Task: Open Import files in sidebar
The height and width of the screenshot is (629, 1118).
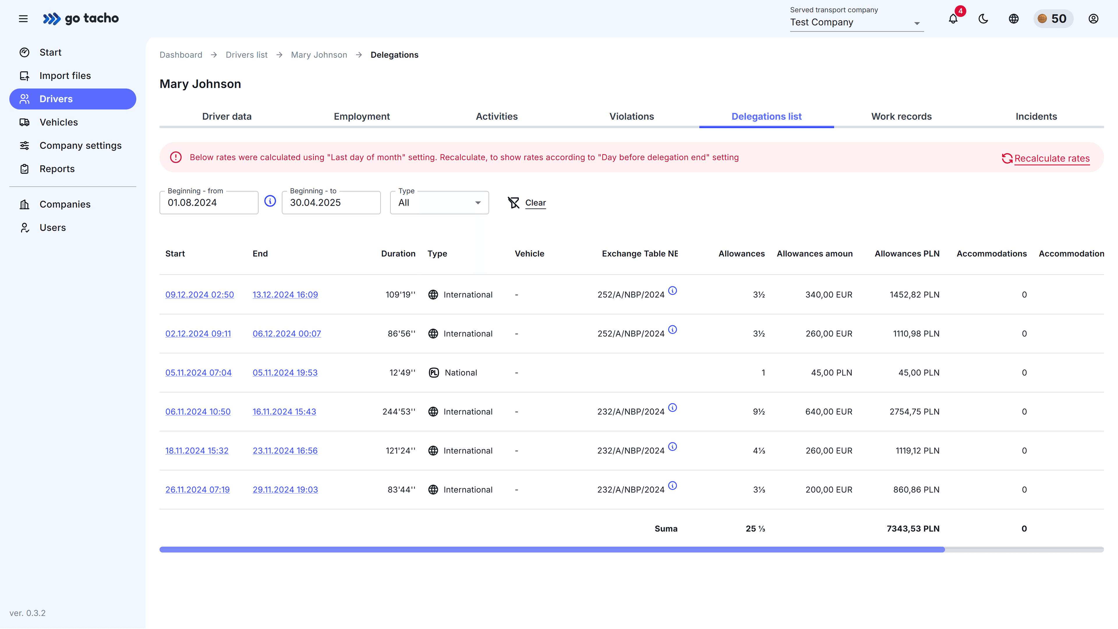Action: (73, 76)
